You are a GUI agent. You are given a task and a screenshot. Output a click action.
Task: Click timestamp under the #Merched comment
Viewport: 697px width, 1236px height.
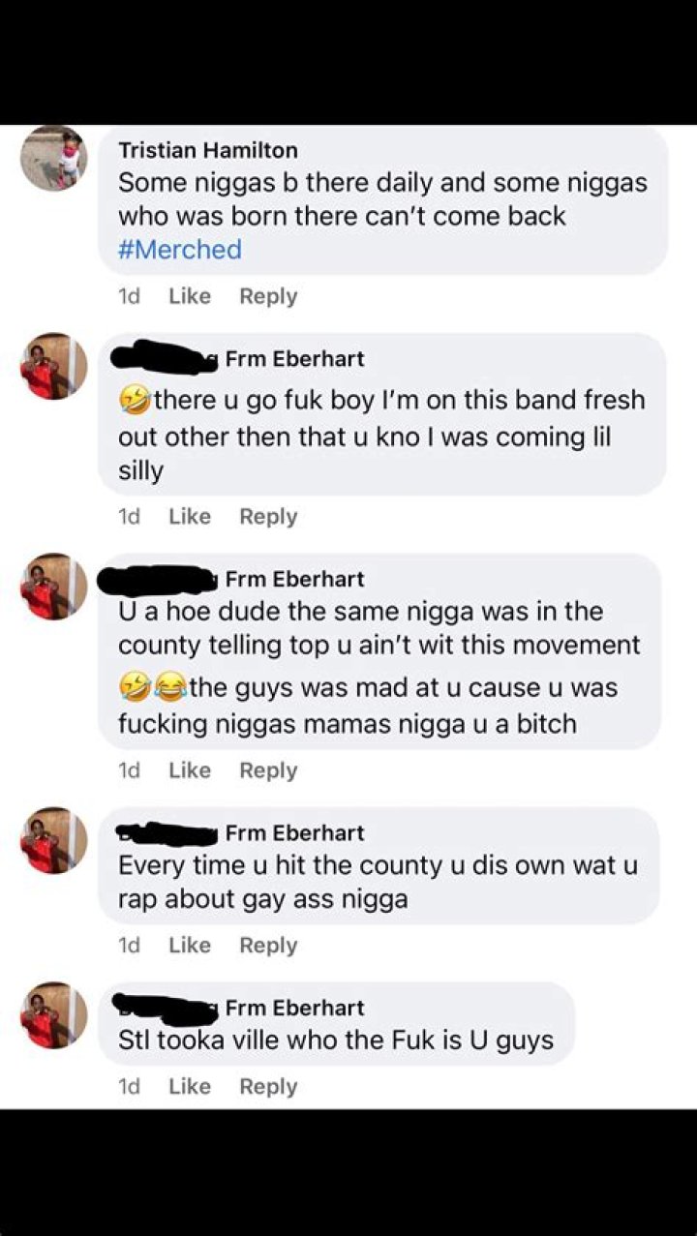click(129, 296)
